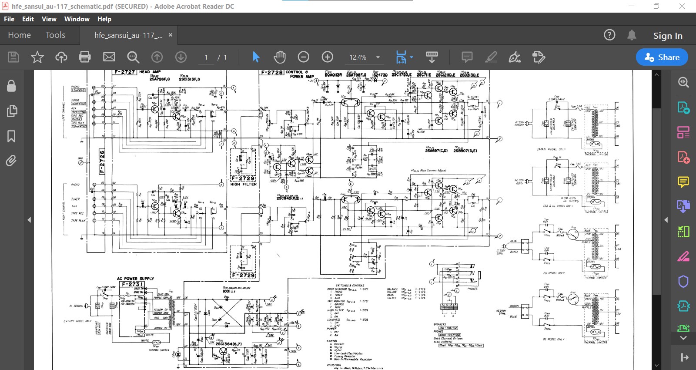Screen dimensions: 696x370
Task: Click the Save file icon
Action: tap(13, 57)
